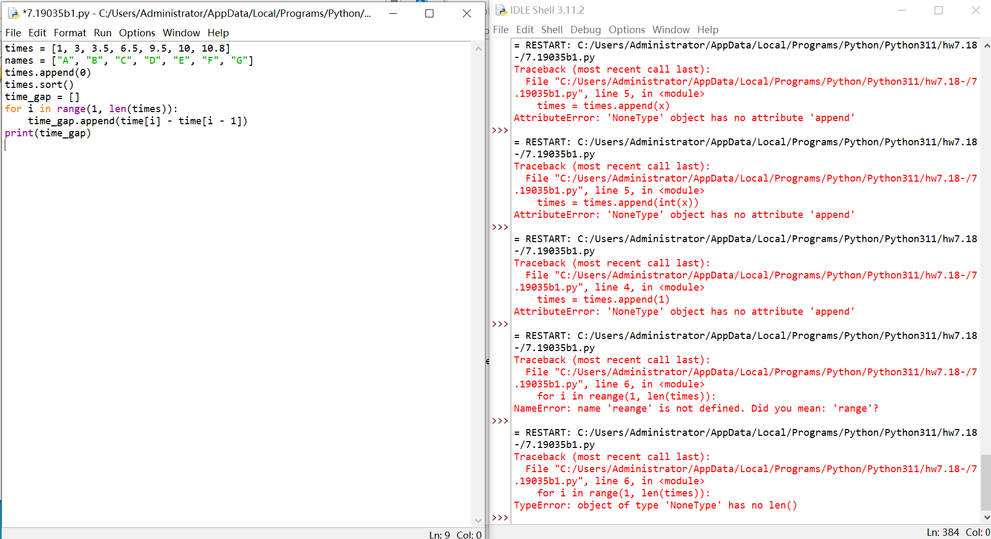Viewport: 991px width, 539px height.
Task: Click the 'times.sort()' code line
Action: point(39,85)
